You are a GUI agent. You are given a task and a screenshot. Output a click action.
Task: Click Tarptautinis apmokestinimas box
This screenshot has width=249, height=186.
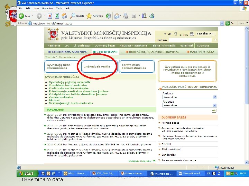137,66
